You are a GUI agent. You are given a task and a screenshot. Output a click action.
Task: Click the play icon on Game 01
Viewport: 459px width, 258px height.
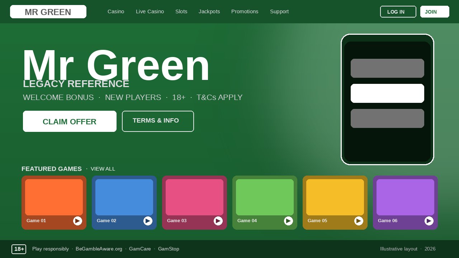[77, 221]
